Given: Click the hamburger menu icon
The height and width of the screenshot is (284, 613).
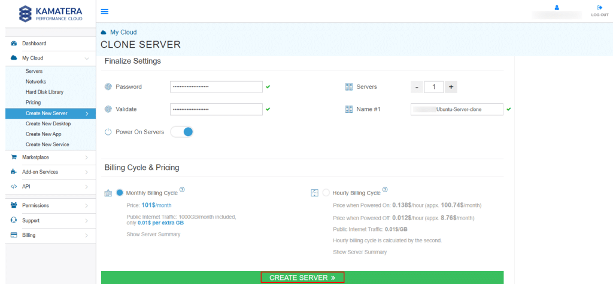Looking at the screenshot, I should [x=105, y=11].
